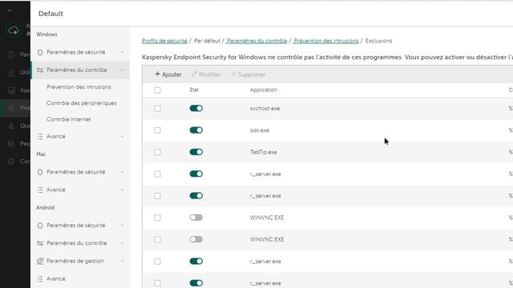Collapse the dark navigation menu arrow
Image resolution: width=513 pixels, height=288 pixels.
point(10,10)
